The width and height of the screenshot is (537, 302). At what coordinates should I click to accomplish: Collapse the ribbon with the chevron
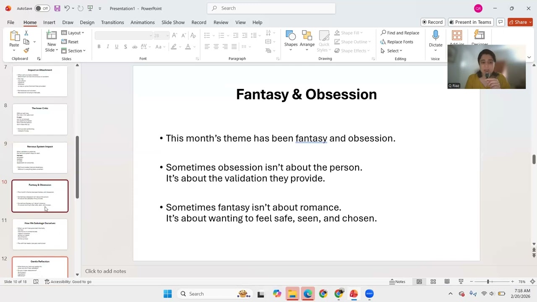(x=529, y=57)
